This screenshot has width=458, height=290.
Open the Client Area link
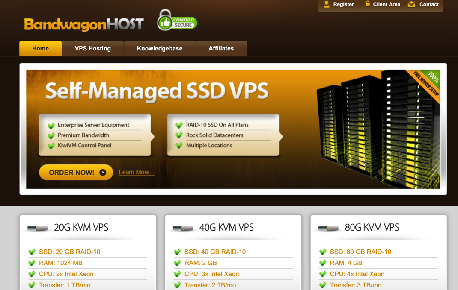[x=387, y=4]
